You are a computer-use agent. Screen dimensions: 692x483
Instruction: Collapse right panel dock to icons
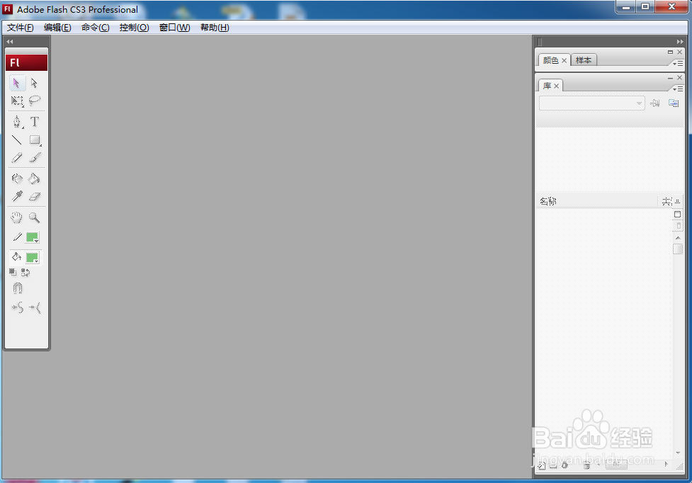(x=680, y=42)
